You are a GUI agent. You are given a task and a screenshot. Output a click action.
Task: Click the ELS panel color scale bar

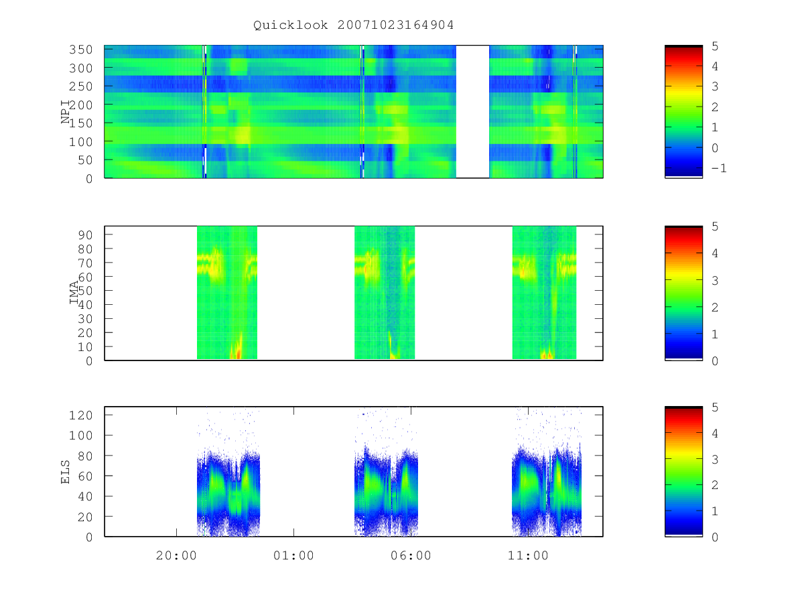click(683, 471)
